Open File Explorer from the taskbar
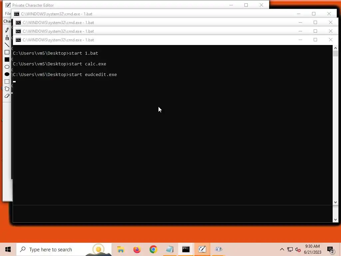Viewport: 341px width, 256px height. tap(121, 249)
